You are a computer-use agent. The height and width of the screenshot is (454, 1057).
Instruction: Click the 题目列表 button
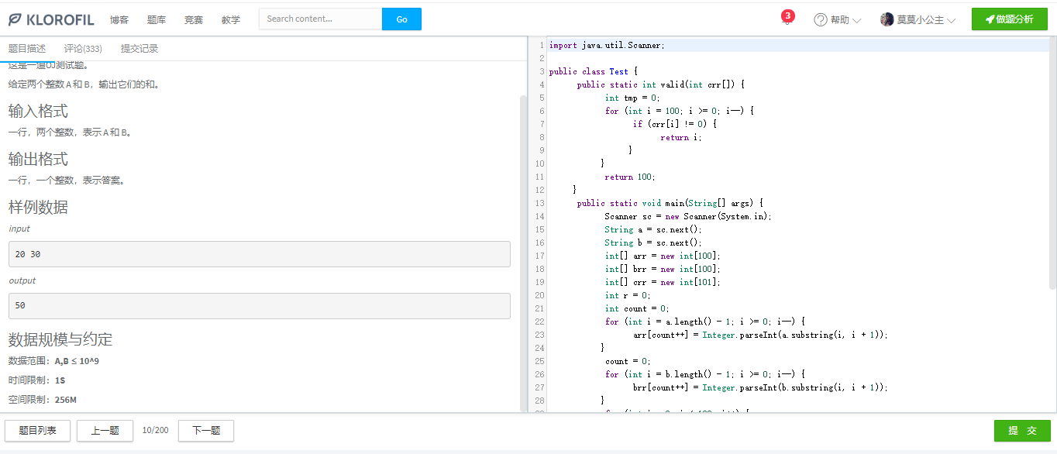(37, 431)
